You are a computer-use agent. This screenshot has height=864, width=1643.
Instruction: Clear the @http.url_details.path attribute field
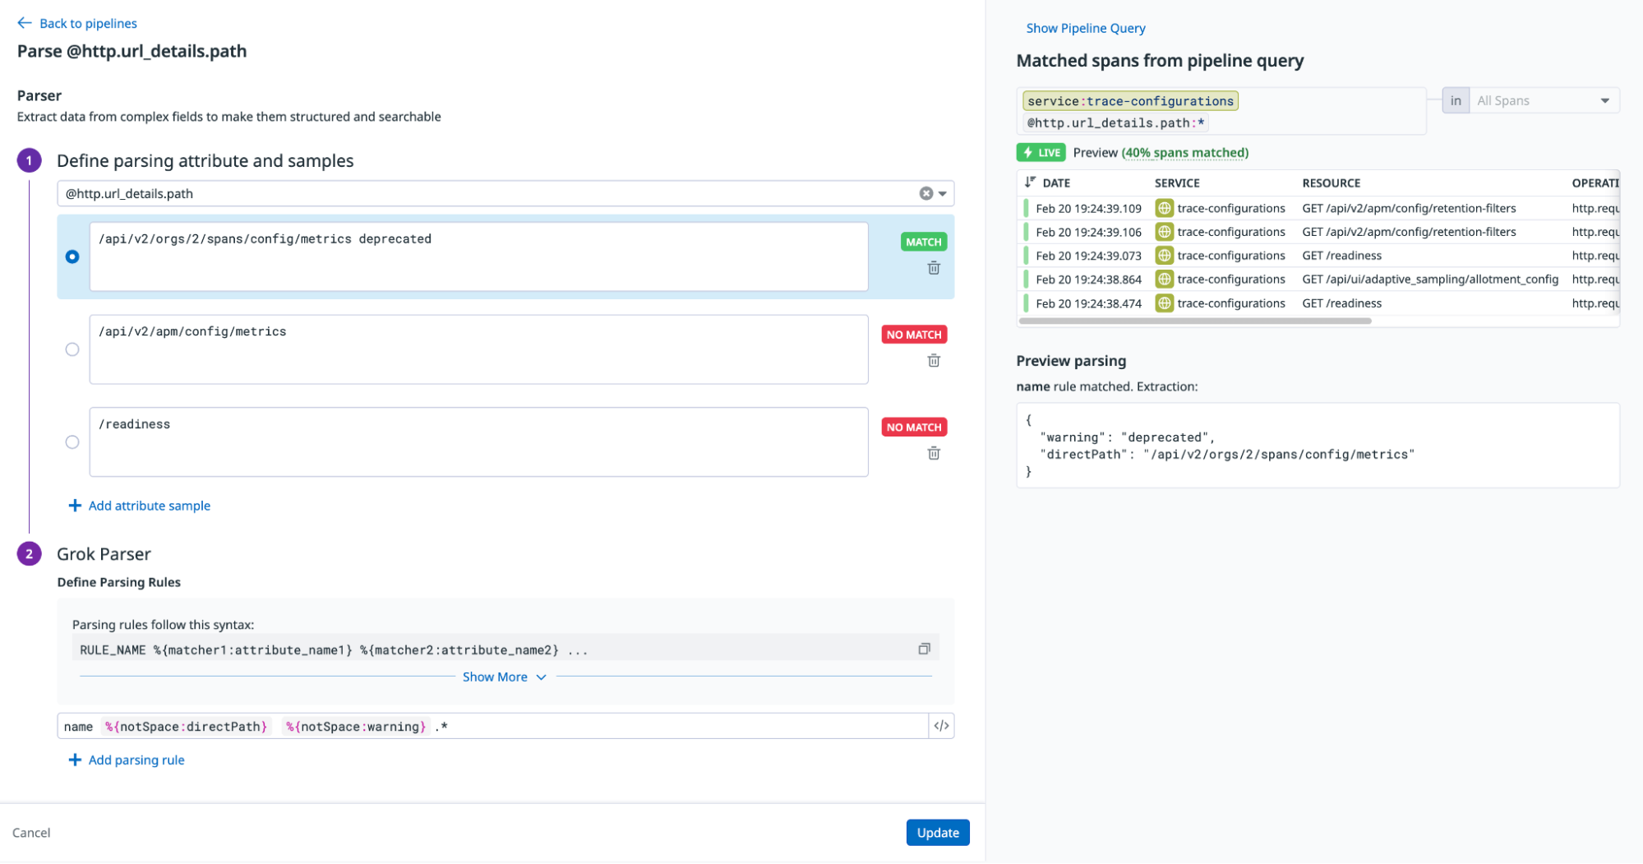(x=925, y=194)
